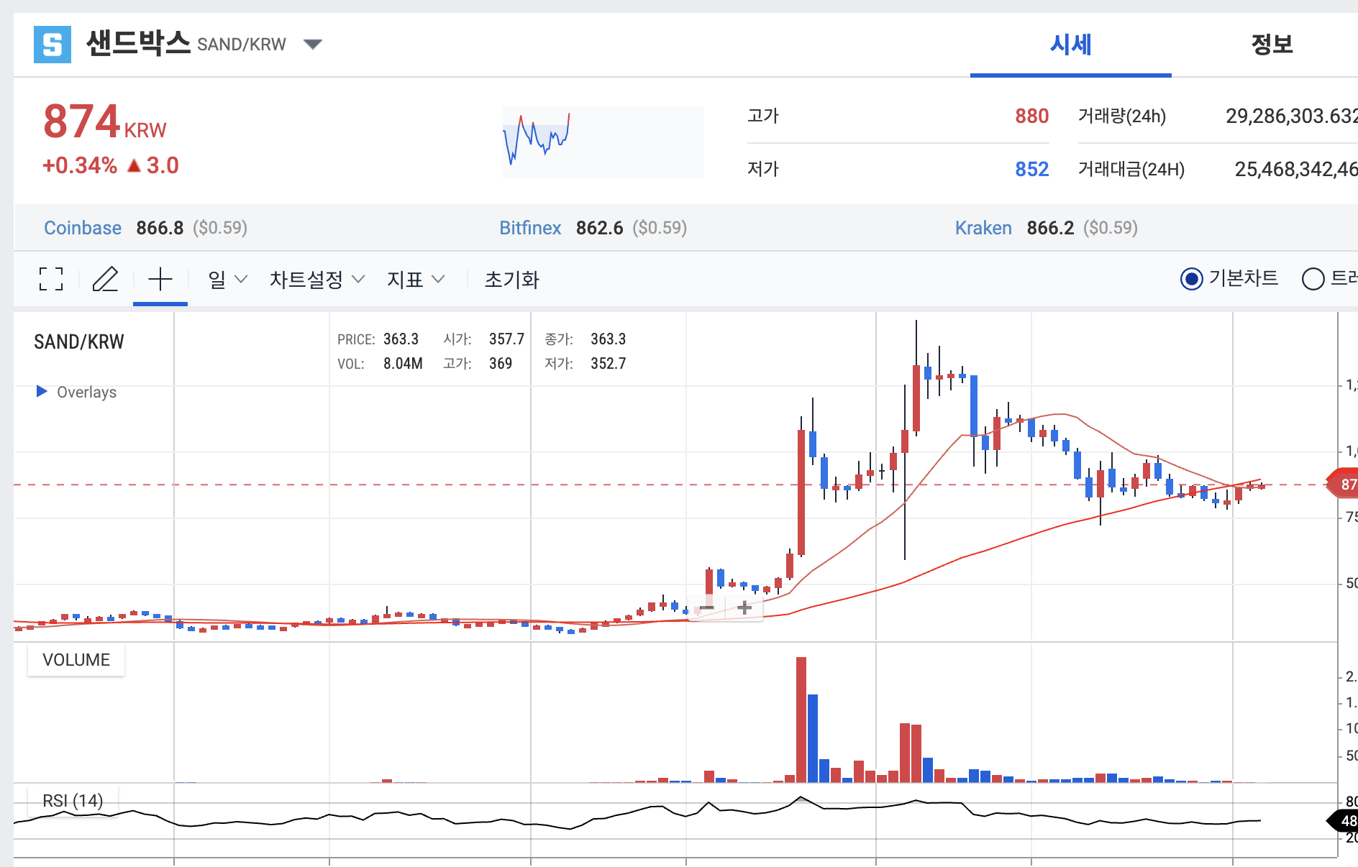1358x867 pixels.
Task: Select the second chart type radio button
Action: click(x=1313, y=278)
